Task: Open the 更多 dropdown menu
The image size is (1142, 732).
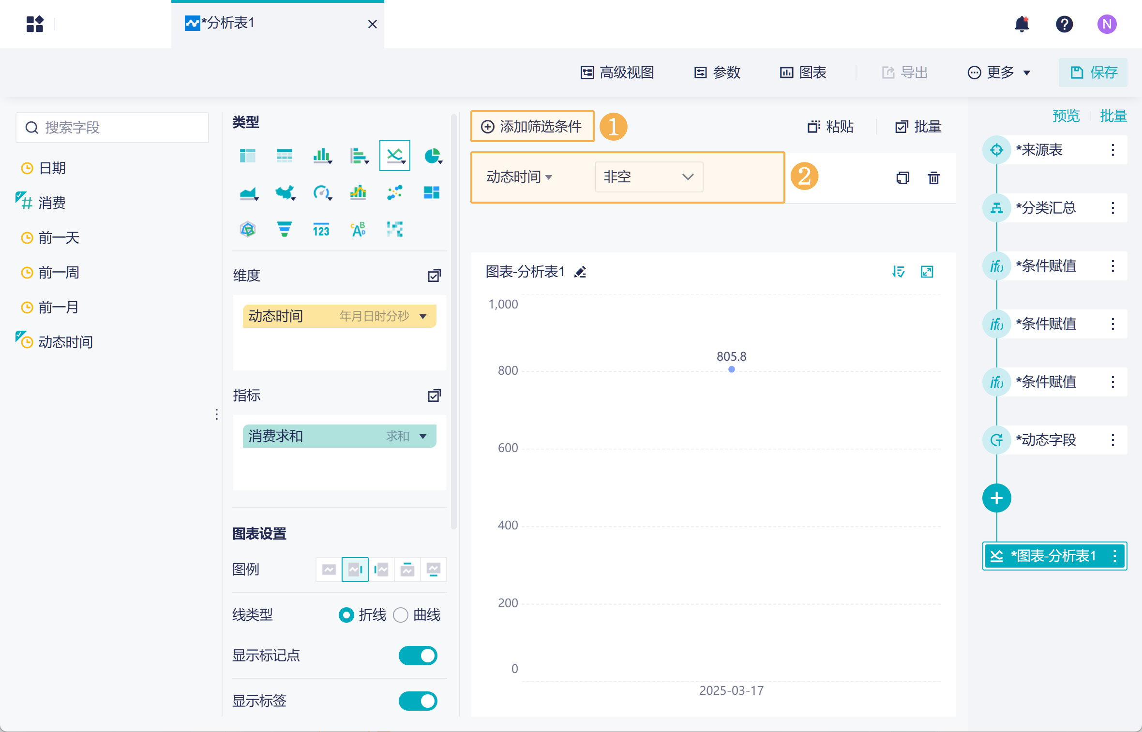Action: [999, 73]
